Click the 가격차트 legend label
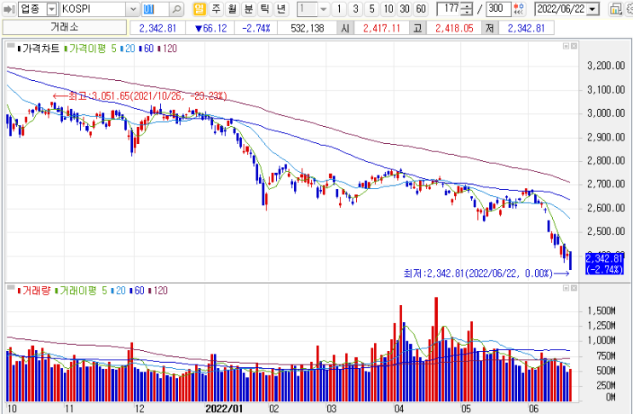The height and width of the screenshot is (414, 633). tap(41, 49)
